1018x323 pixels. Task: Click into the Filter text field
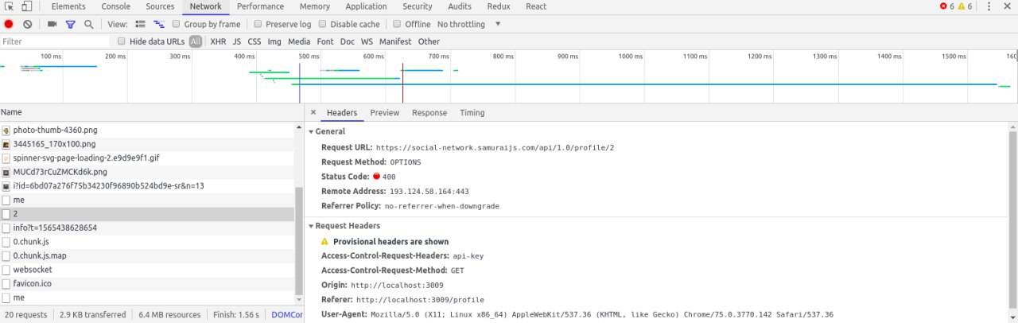point(54,41)
